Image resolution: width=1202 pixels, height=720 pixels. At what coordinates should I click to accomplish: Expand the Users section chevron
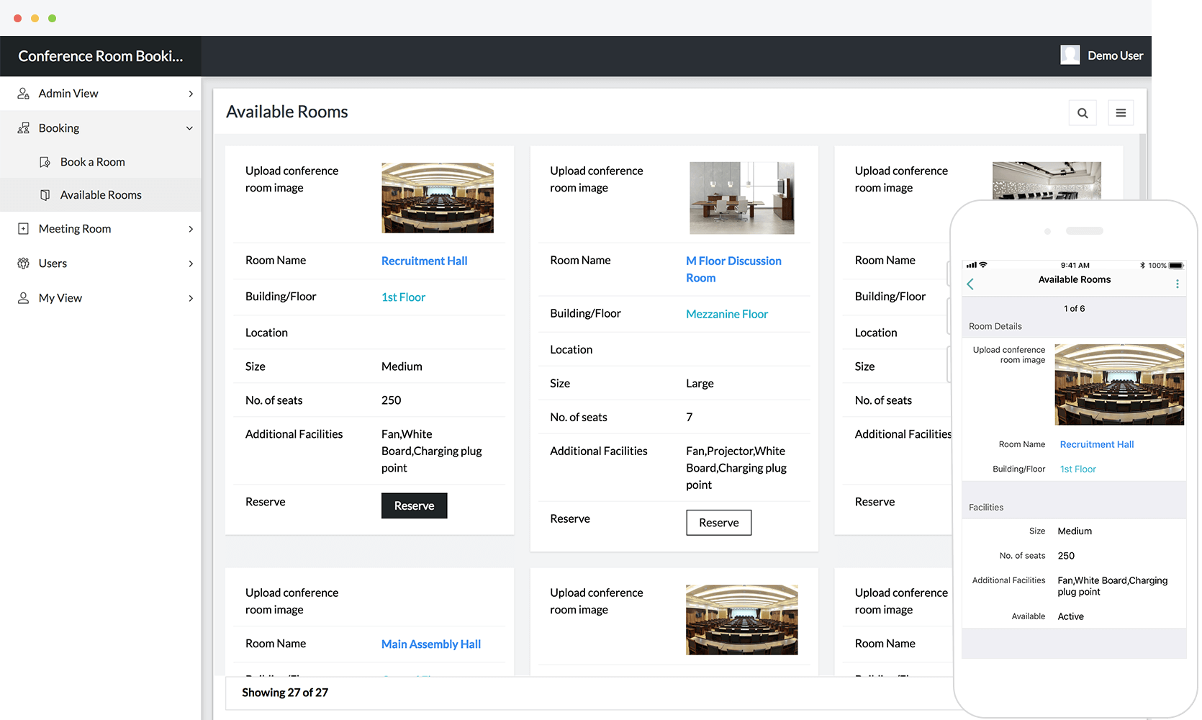tap(191, 264)
